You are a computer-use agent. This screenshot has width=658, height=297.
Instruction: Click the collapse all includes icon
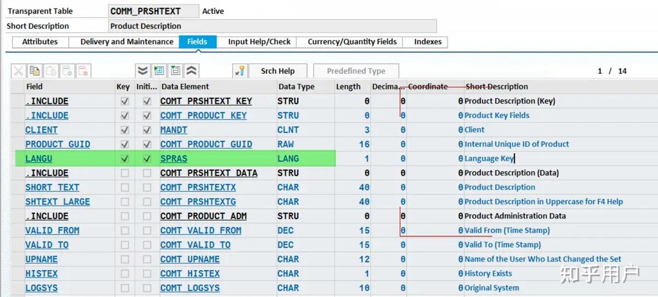click(191, 71)
